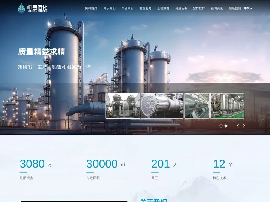The height and width of the screenshot is (202, 270).
Task: Select the third factory workshop thumbnail
Action: point(197,105)
